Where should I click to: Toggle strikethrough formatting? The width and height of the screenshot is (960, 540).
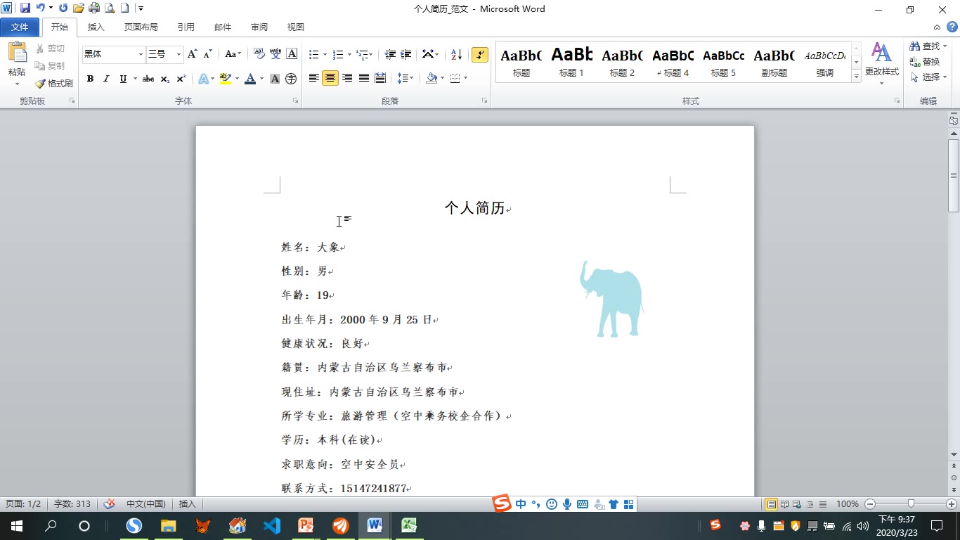tap(147, 78)
